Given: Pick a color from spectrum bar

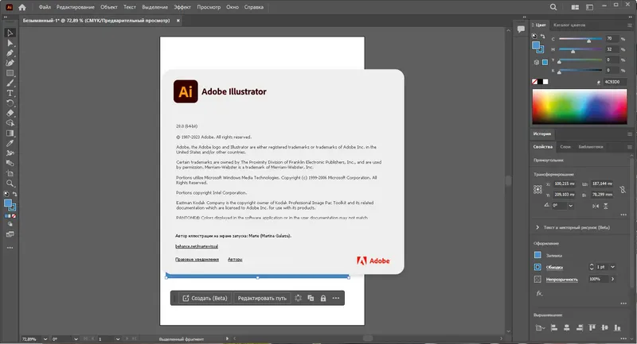Looking at the screenshot, I should tap(580, 106).
